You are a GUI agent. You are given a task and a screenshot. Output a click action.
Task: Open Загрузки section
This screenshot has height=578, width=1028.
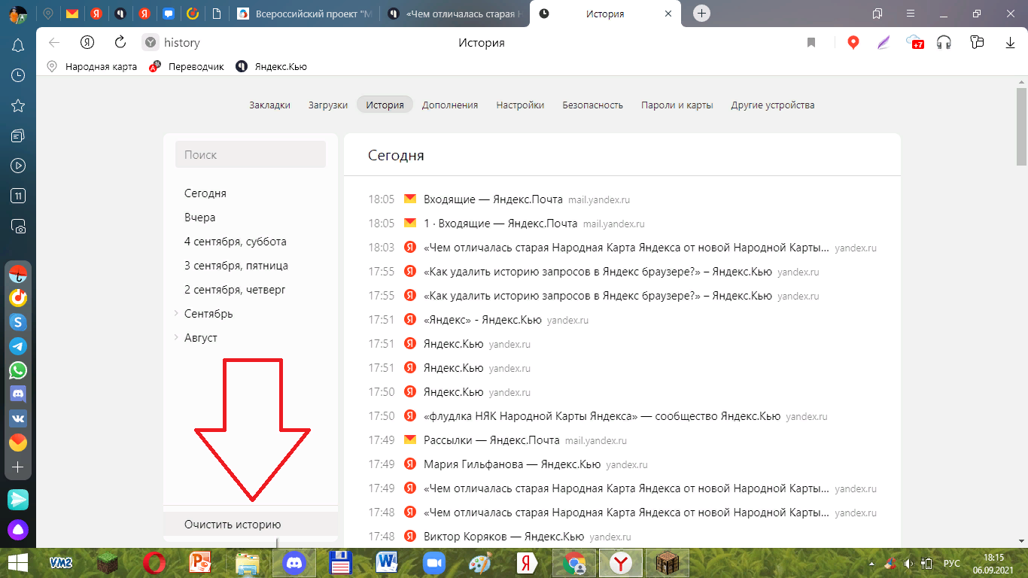click(328, 105)
